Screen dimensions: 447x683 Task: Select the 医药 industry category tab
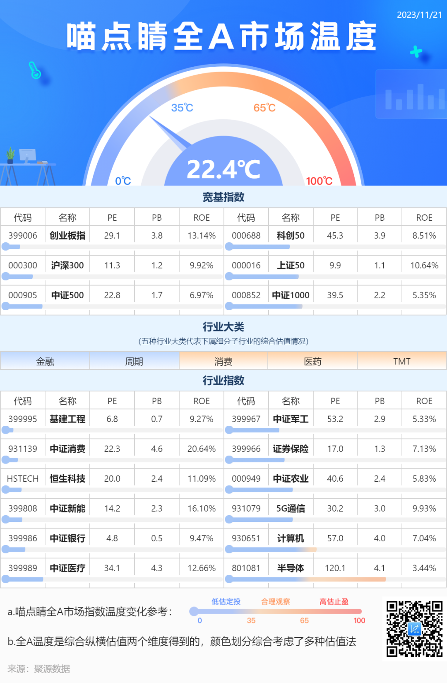(312, 361)
